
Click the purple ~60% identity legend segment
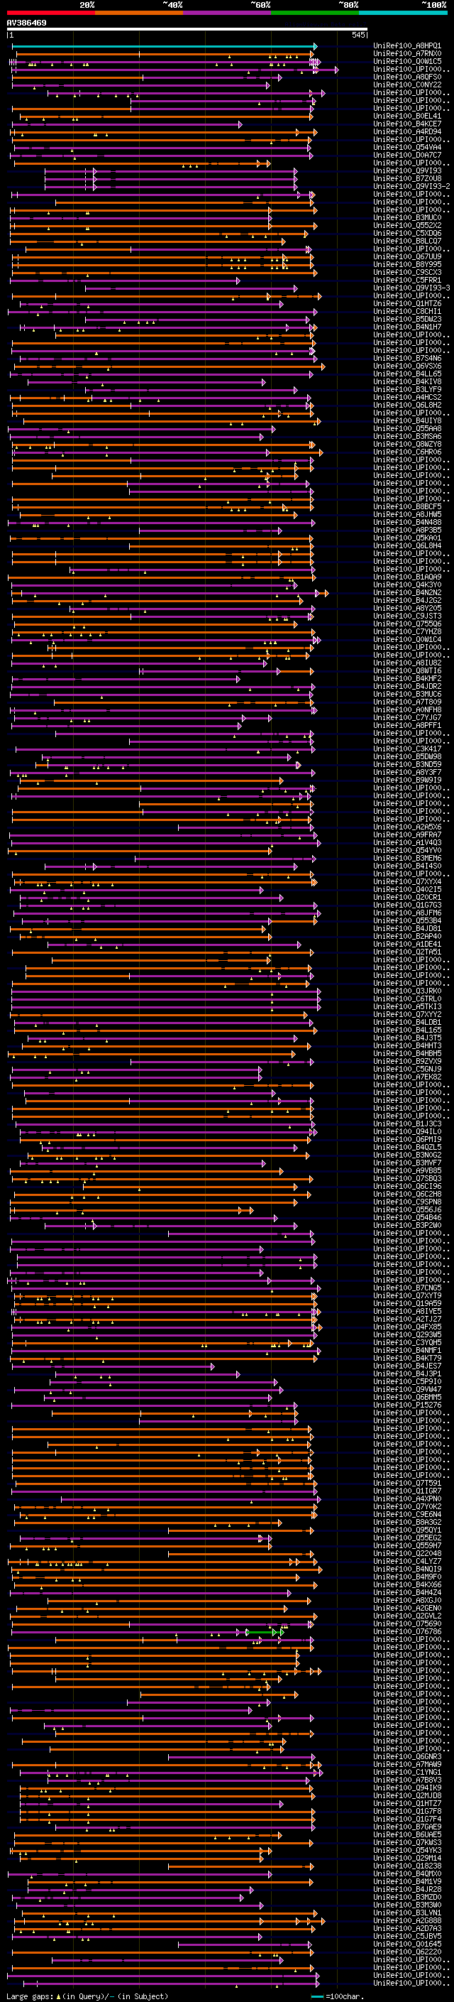tap(228, 13)
